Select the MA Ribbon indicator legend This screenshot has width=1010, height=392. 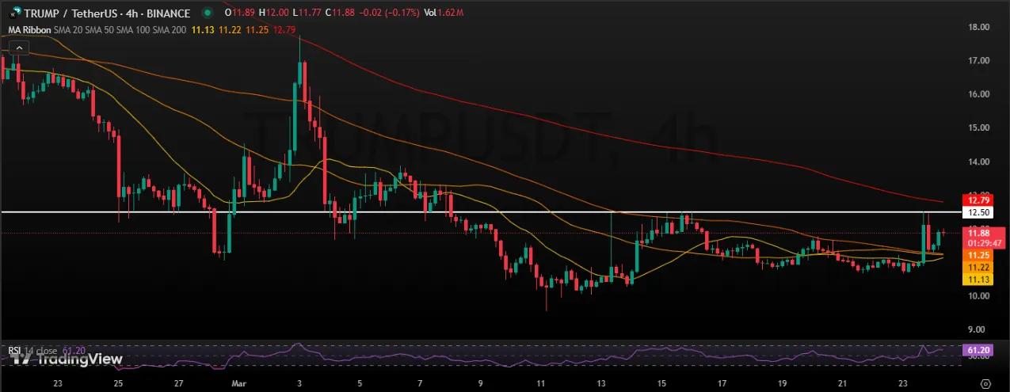pyautogui.click(x=29, y=30)
